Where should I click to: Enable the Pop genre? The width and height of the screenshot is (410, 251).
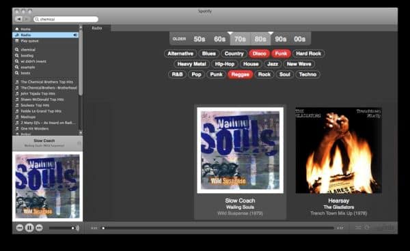[x=196, y=74]
